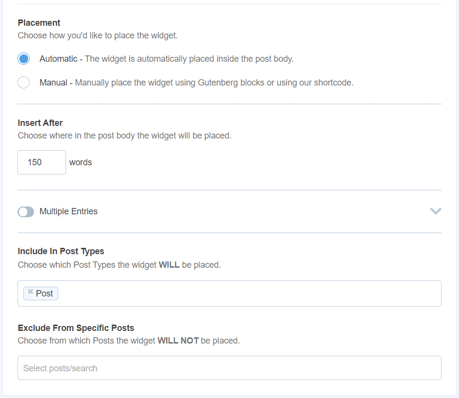This screenshot has height=398, width=459.
Task: Open the Include In Post Types selector
Action: point(248,294)
